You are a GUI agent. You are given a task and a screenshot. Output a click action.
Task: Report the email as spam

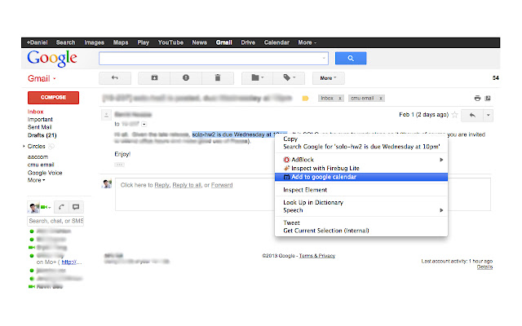click(186, 78)
